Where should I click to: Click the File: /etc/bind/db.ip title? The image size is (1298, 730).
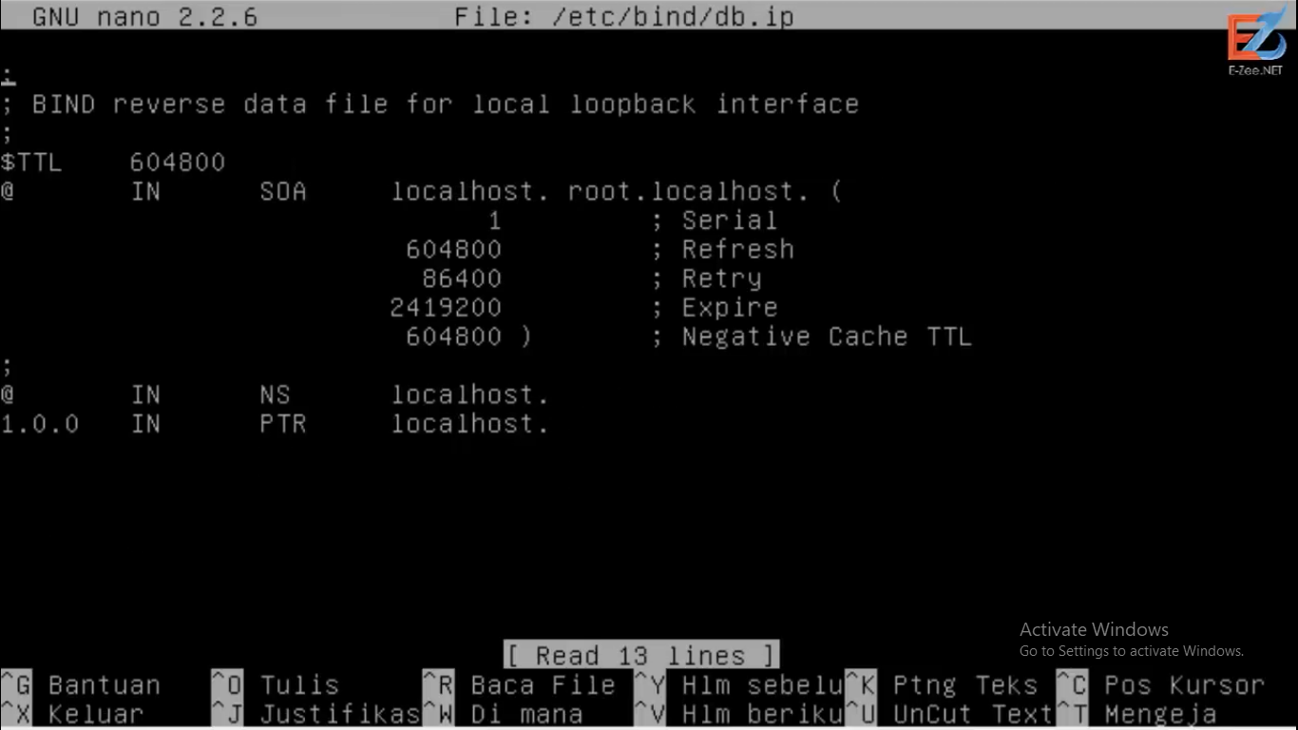624,17
